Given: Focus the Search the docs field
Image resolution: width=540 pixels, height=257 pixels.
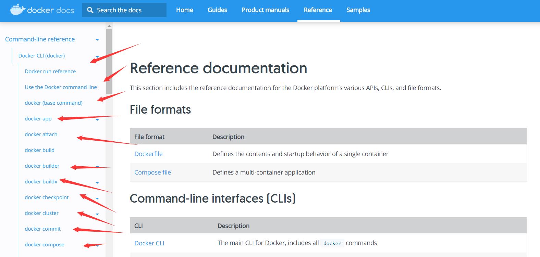Looking at the screenshot, I should 124,10.
